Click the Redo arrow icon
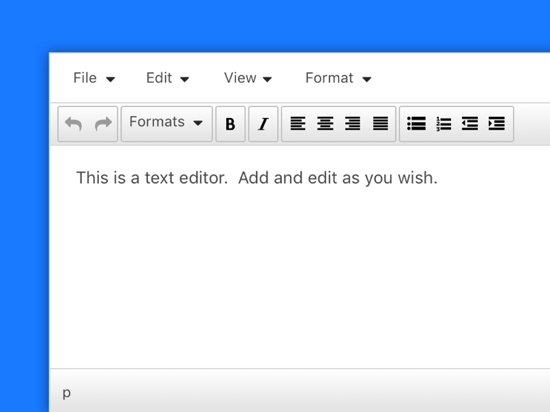Screen dimensions: 550x412 tap(102, 123)
